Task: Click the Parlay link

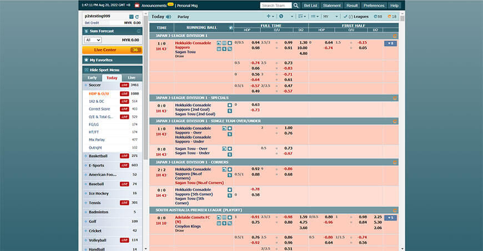Action: 183,17
